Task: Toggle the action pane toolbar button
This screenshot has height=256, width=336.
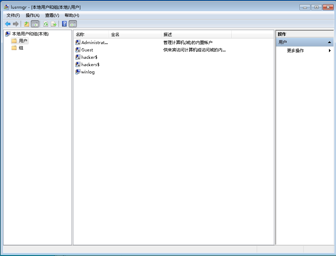Action: [x=73, y=24]
